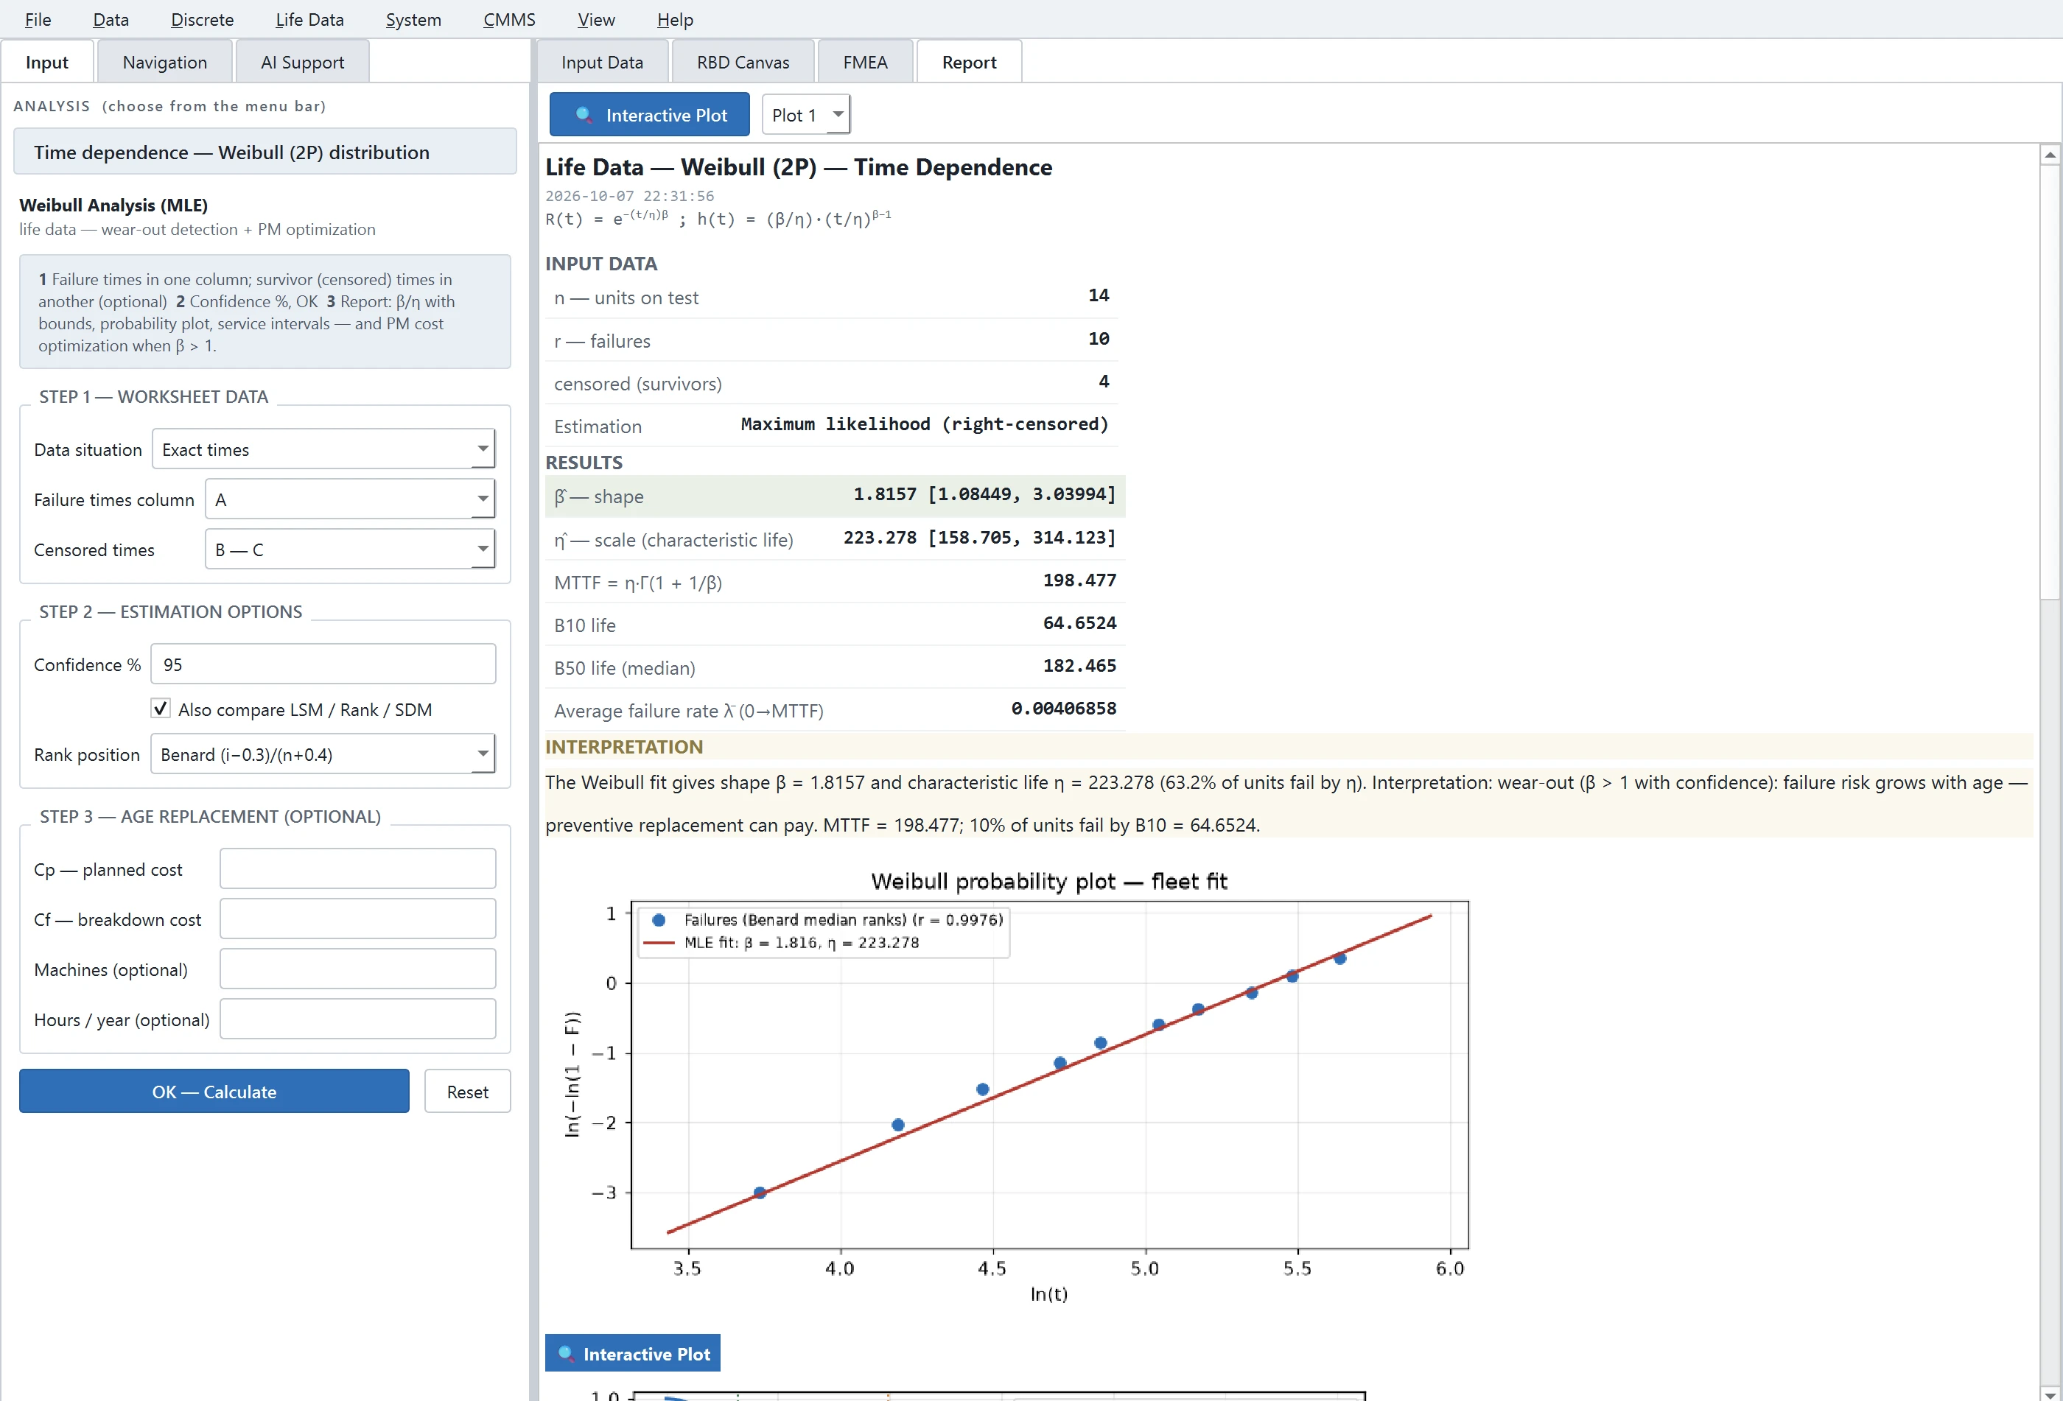
Task: Click the B50 life (median) row
Action: [x=835, y=667]
